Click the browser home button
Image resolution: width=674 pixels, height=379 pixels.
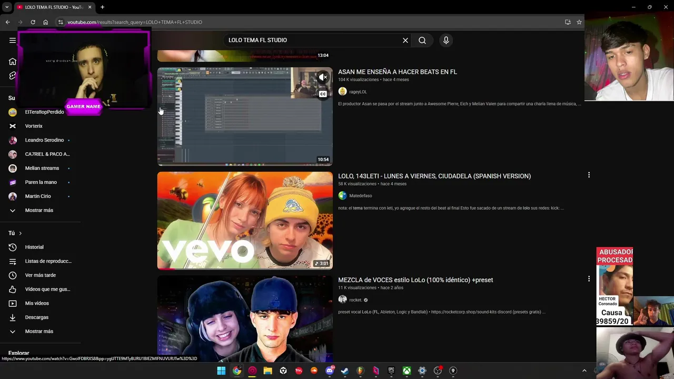coord(45,22)
